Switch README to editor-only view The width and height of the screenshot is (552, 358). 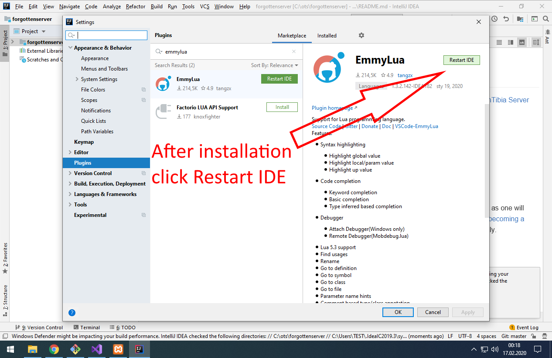(x=500, y=42)
